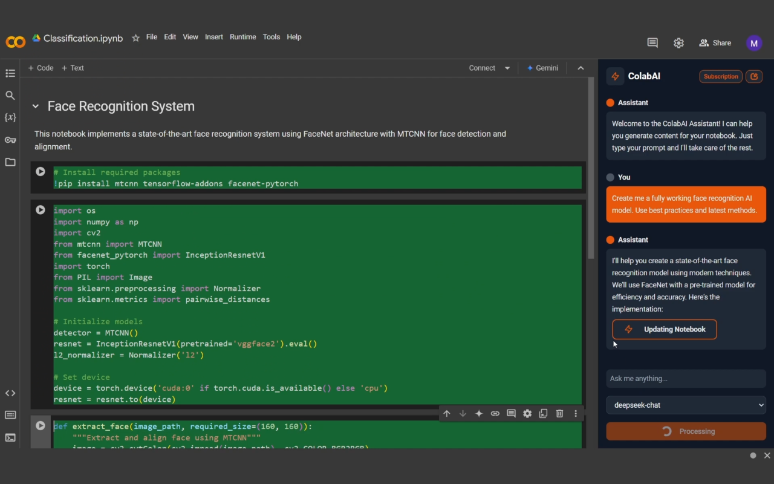Open the code snippets icon
This screenshot has height=484, width=774.
tap(10, 393)
